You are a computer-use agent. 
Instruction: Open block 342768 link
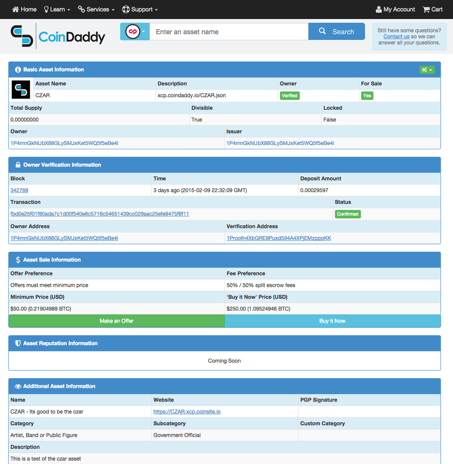click(x=19, y=190)
